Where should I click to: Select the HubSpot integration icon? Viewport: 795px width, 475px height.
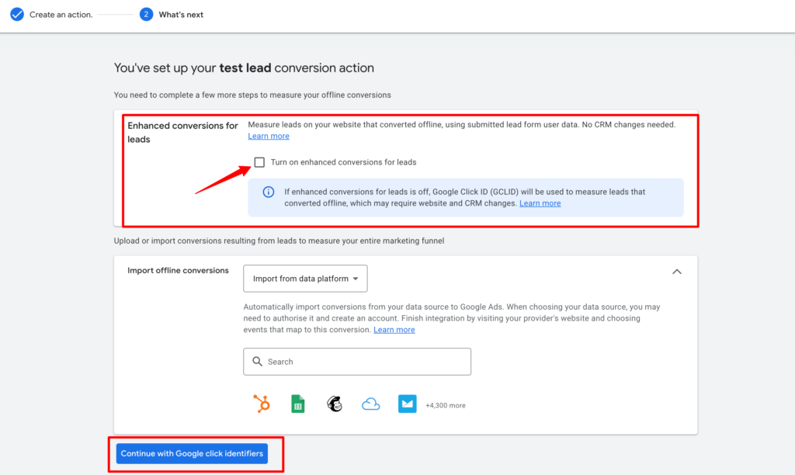(262, 404)
